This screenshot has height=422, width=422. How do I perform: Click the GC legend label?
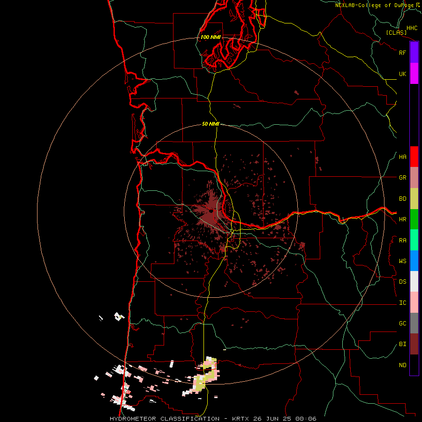pyautogui.click(x=402, y=324)
